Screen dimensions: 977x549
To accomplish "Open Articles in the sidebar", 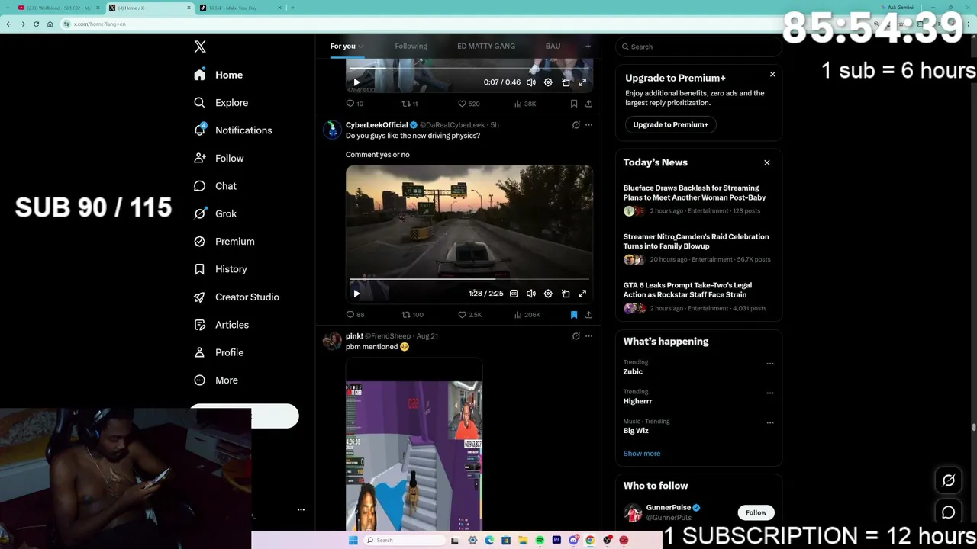I will click(221, 325).
